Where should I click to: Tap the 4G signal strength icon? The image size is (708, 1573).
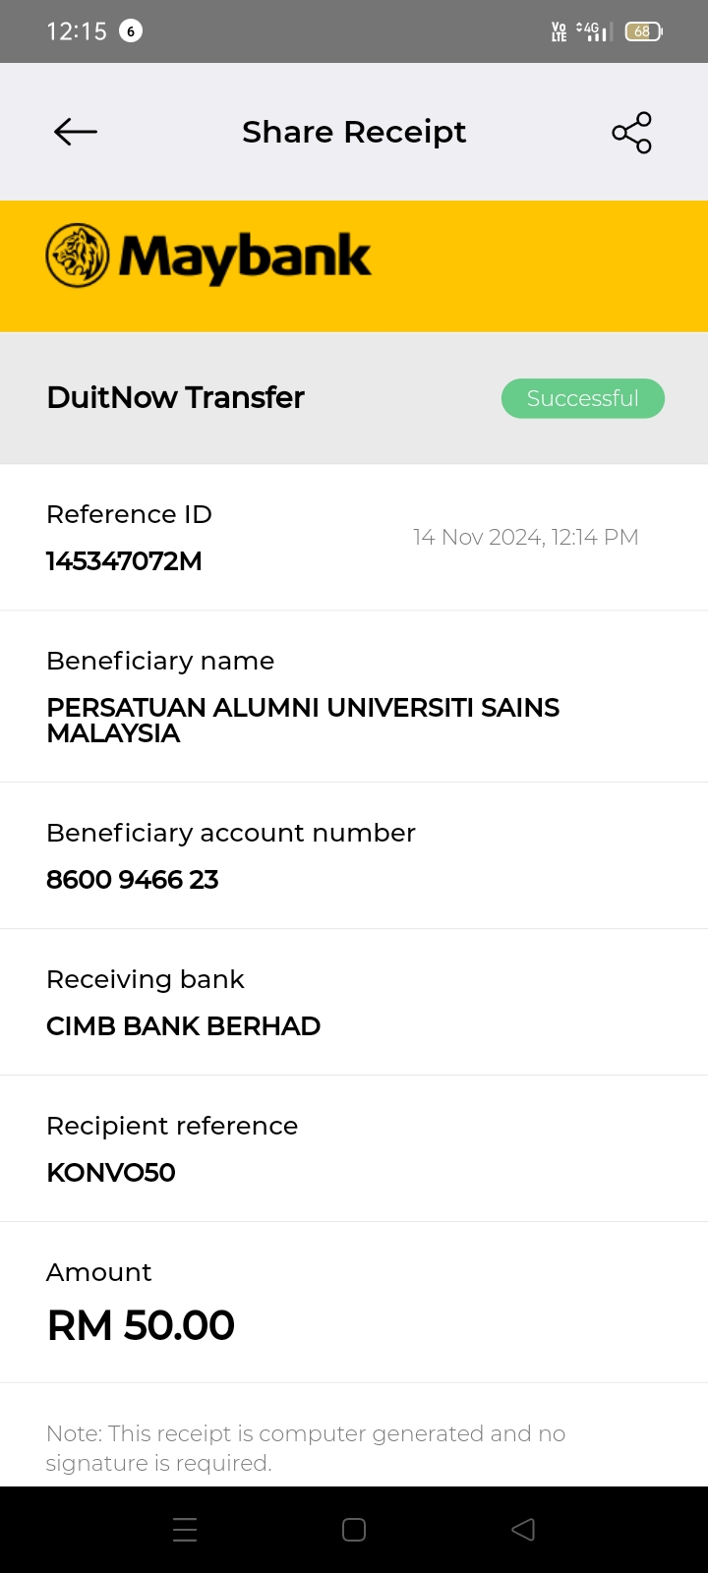tap(593, 31)
